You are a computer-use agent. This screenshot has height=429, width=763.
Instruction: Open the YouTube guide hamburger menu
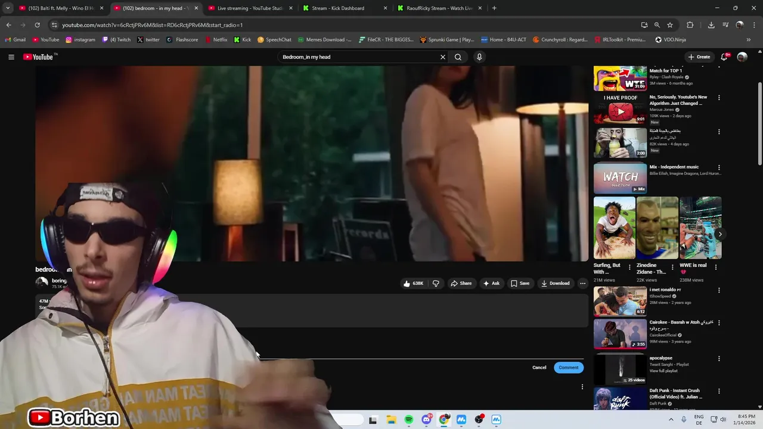tap(11, 57)
